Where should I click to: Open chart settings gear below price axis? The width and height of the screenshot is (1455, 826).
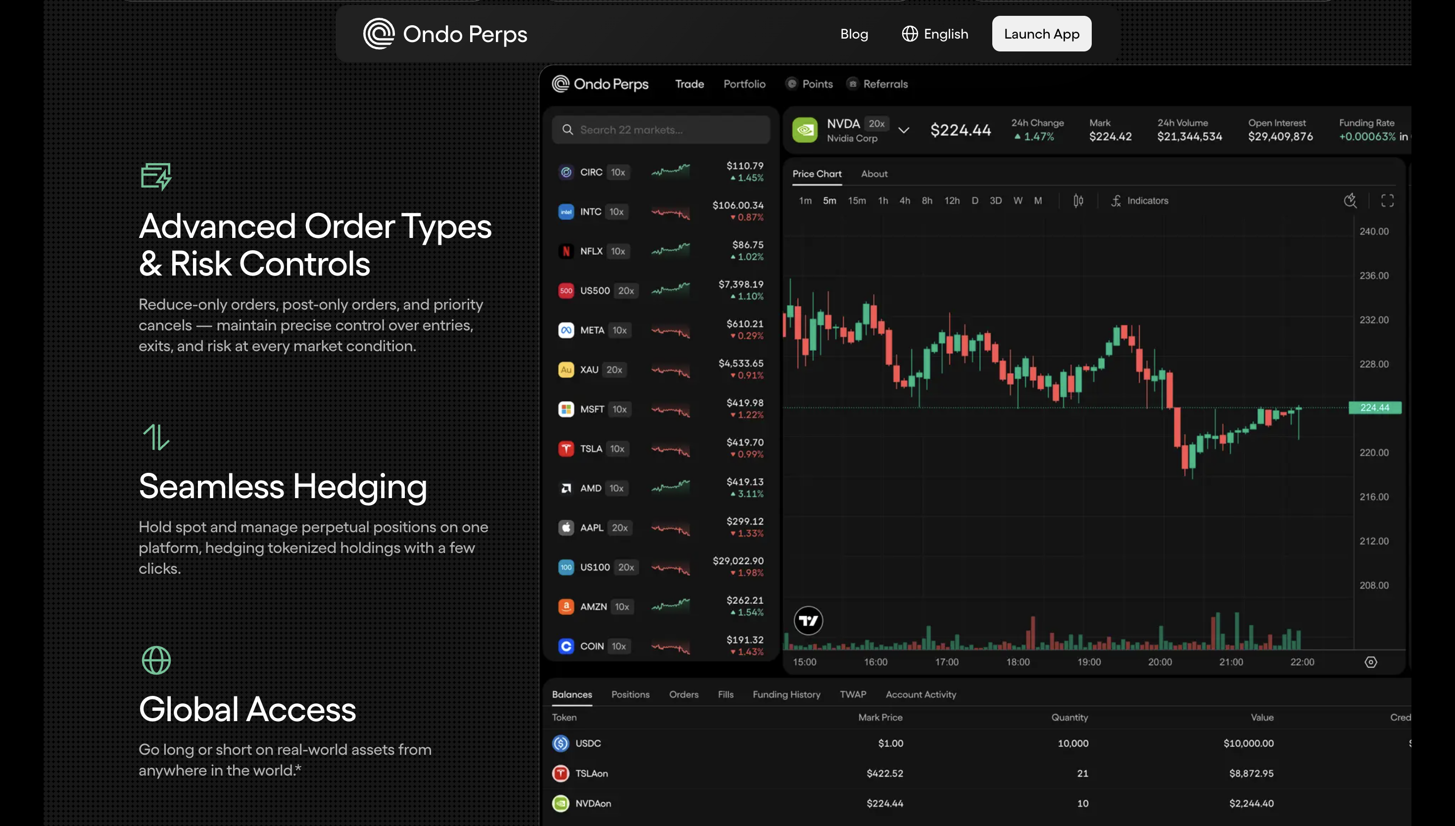[1370, 662]
